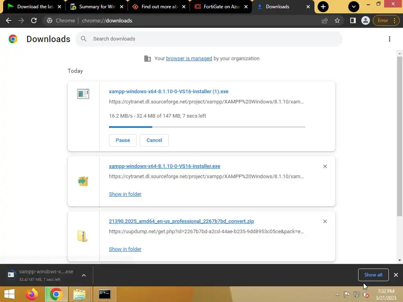Image resolution: width=403 pixels, height=302 pixels.
Task: Show the completed xampp installer in folder
Action: click(x=125, y=194)
